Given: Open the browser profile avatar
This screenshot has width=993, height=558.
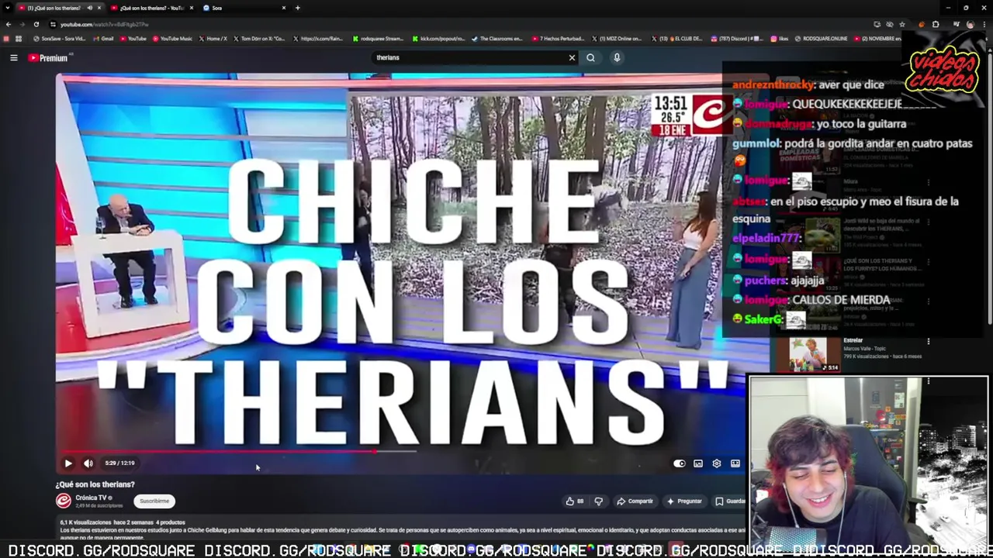Looking at the screenshot, I should (971, 24).
